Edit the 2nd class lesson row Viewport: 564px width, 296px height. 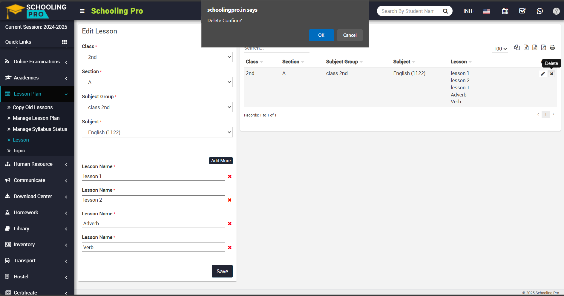tap(543, 74)
